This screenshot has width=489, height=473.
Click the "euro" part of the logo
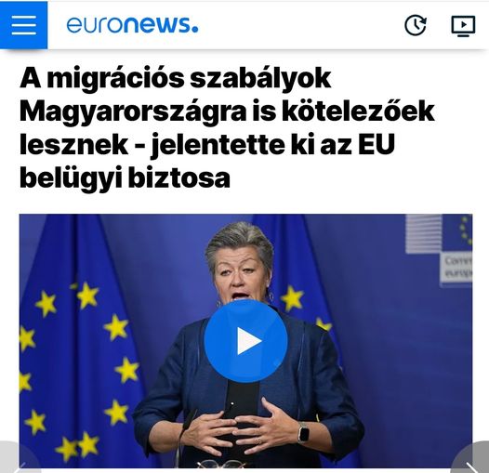click(x=95, y=25)
